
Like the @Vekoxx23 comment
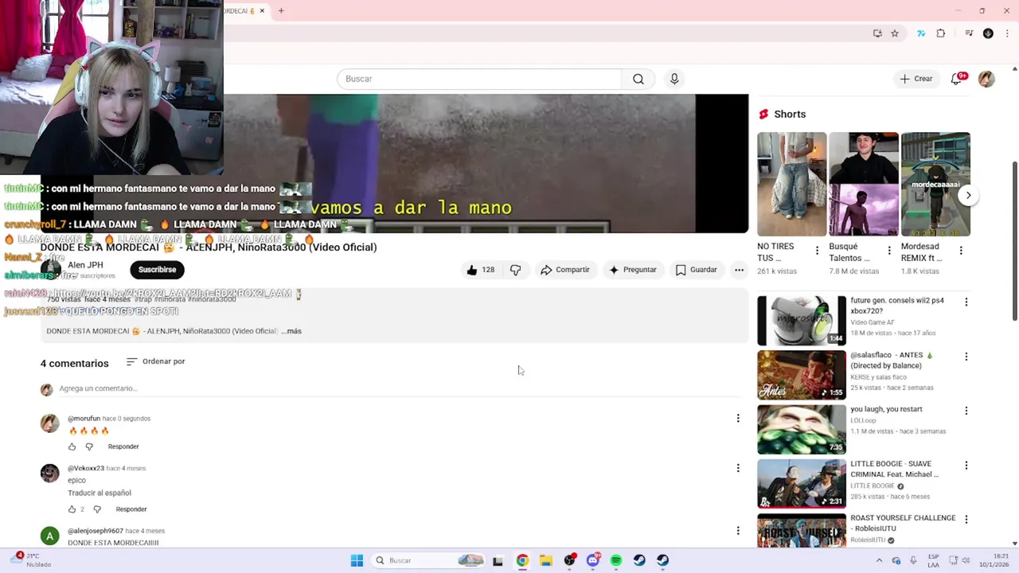(72, 509)
